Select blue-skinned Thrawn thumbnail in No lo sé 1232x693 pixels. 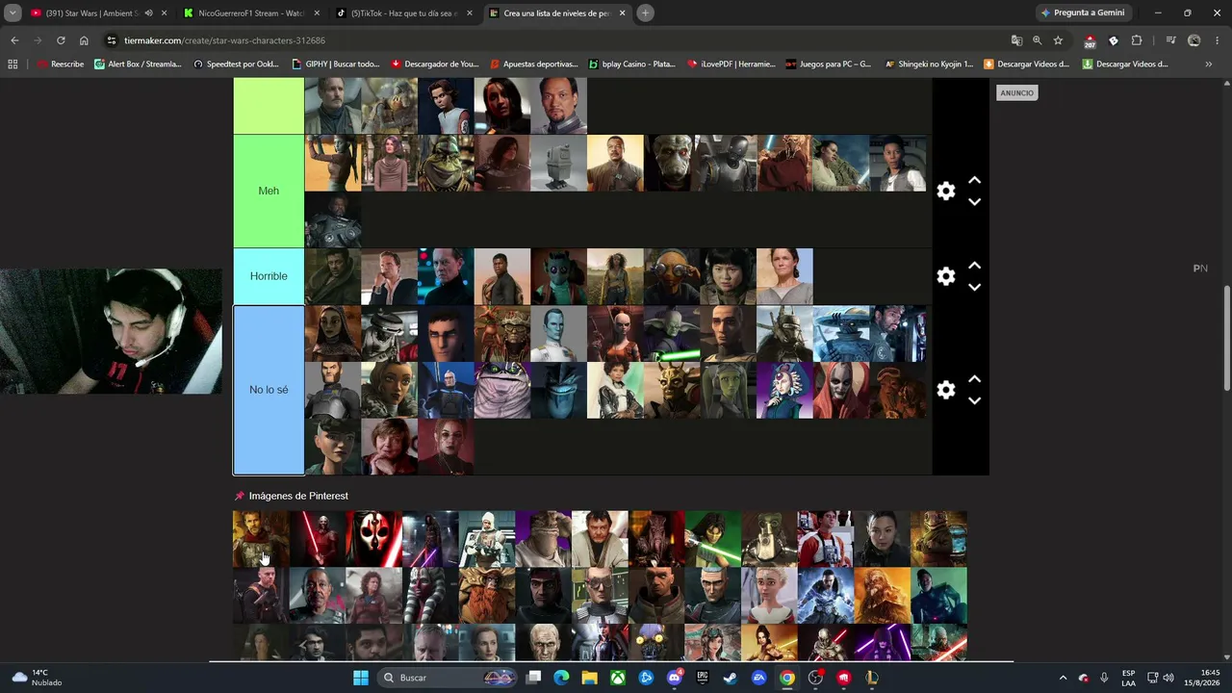click(x=558, y=333)
